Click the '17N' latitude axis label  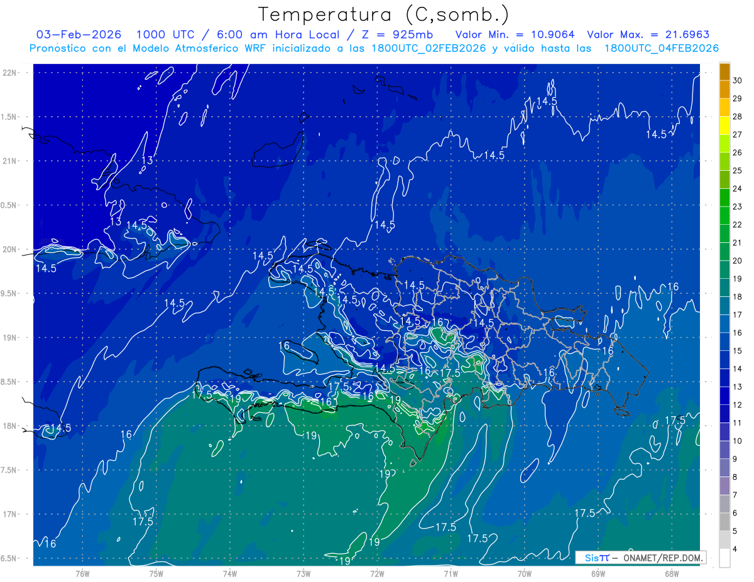point(10,514)
